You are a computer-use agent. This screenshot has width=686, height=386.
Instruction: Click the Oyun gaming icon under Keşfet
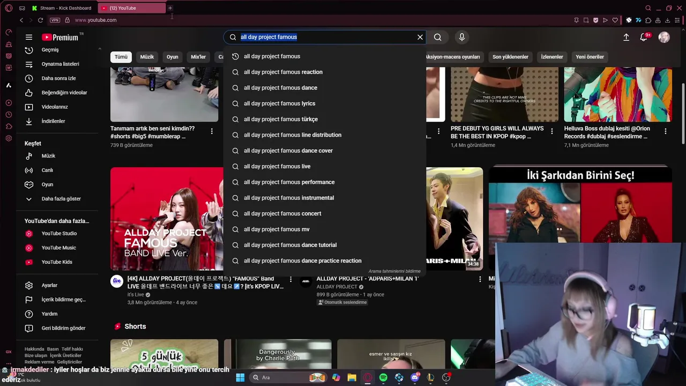point(29,184)
